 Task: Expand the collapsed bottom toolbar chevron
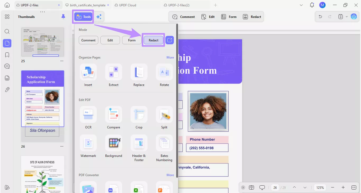click(243, 187)
